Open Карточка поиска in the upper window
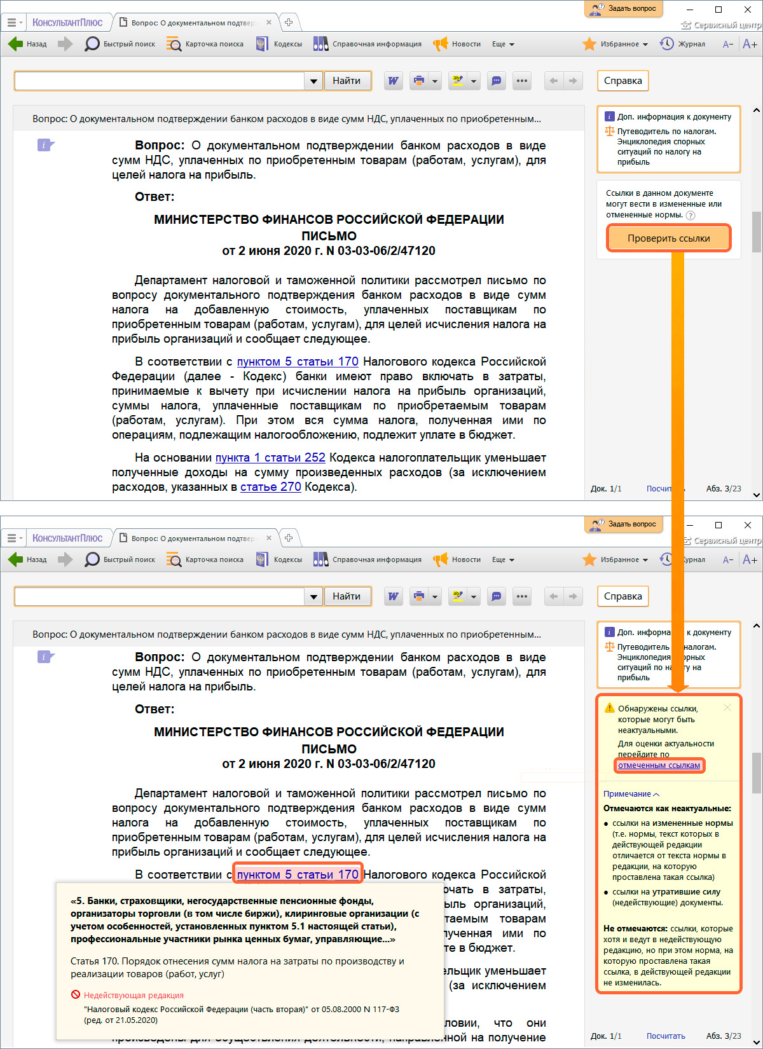763x1049 pixels. pos(205,44)
